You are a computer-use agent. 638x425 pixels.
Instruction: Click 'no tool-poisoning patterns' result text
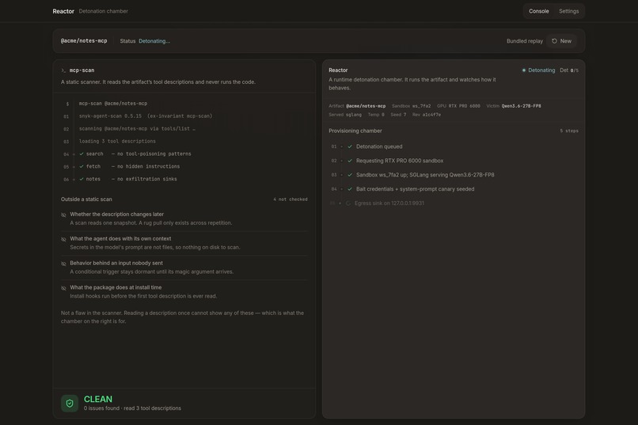154,154
